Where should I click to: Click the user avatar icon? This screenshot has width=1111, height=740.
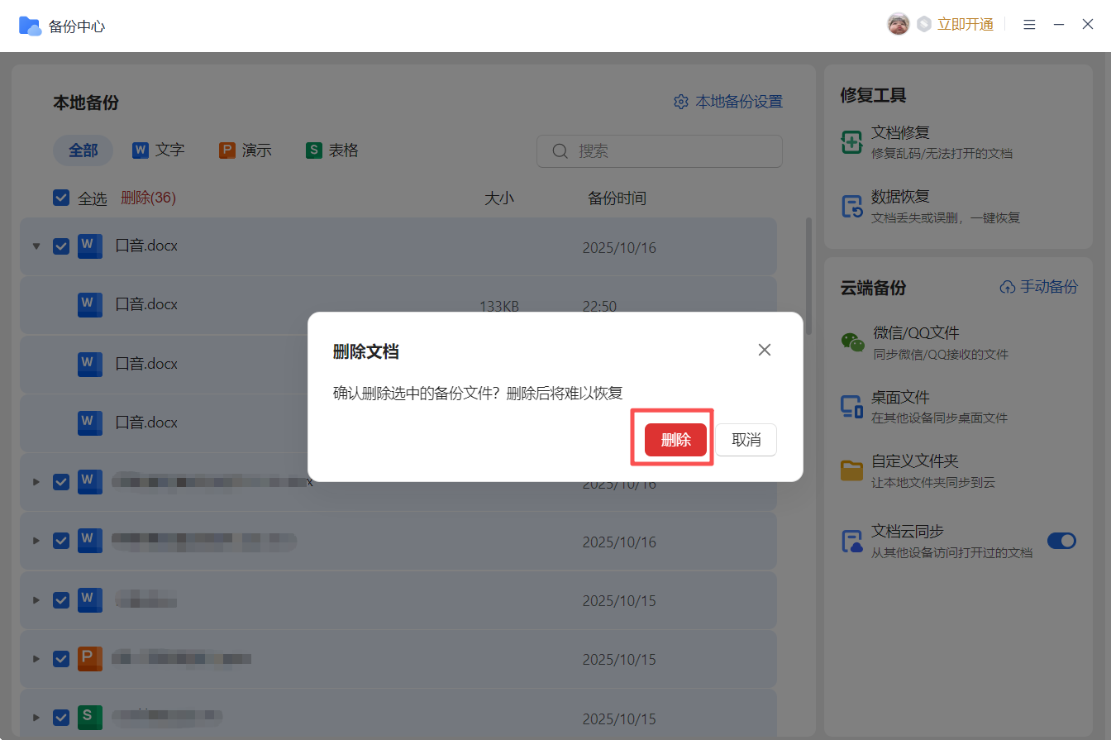[898, 25]
